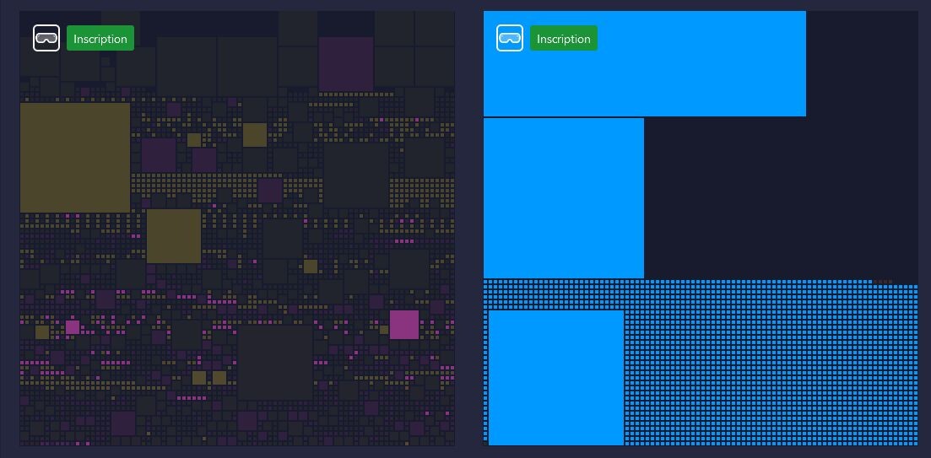This screenshot has width=931, height=458.
Task: Select the large dark purple square atop left panel
Action: click(x=346, y=64)
